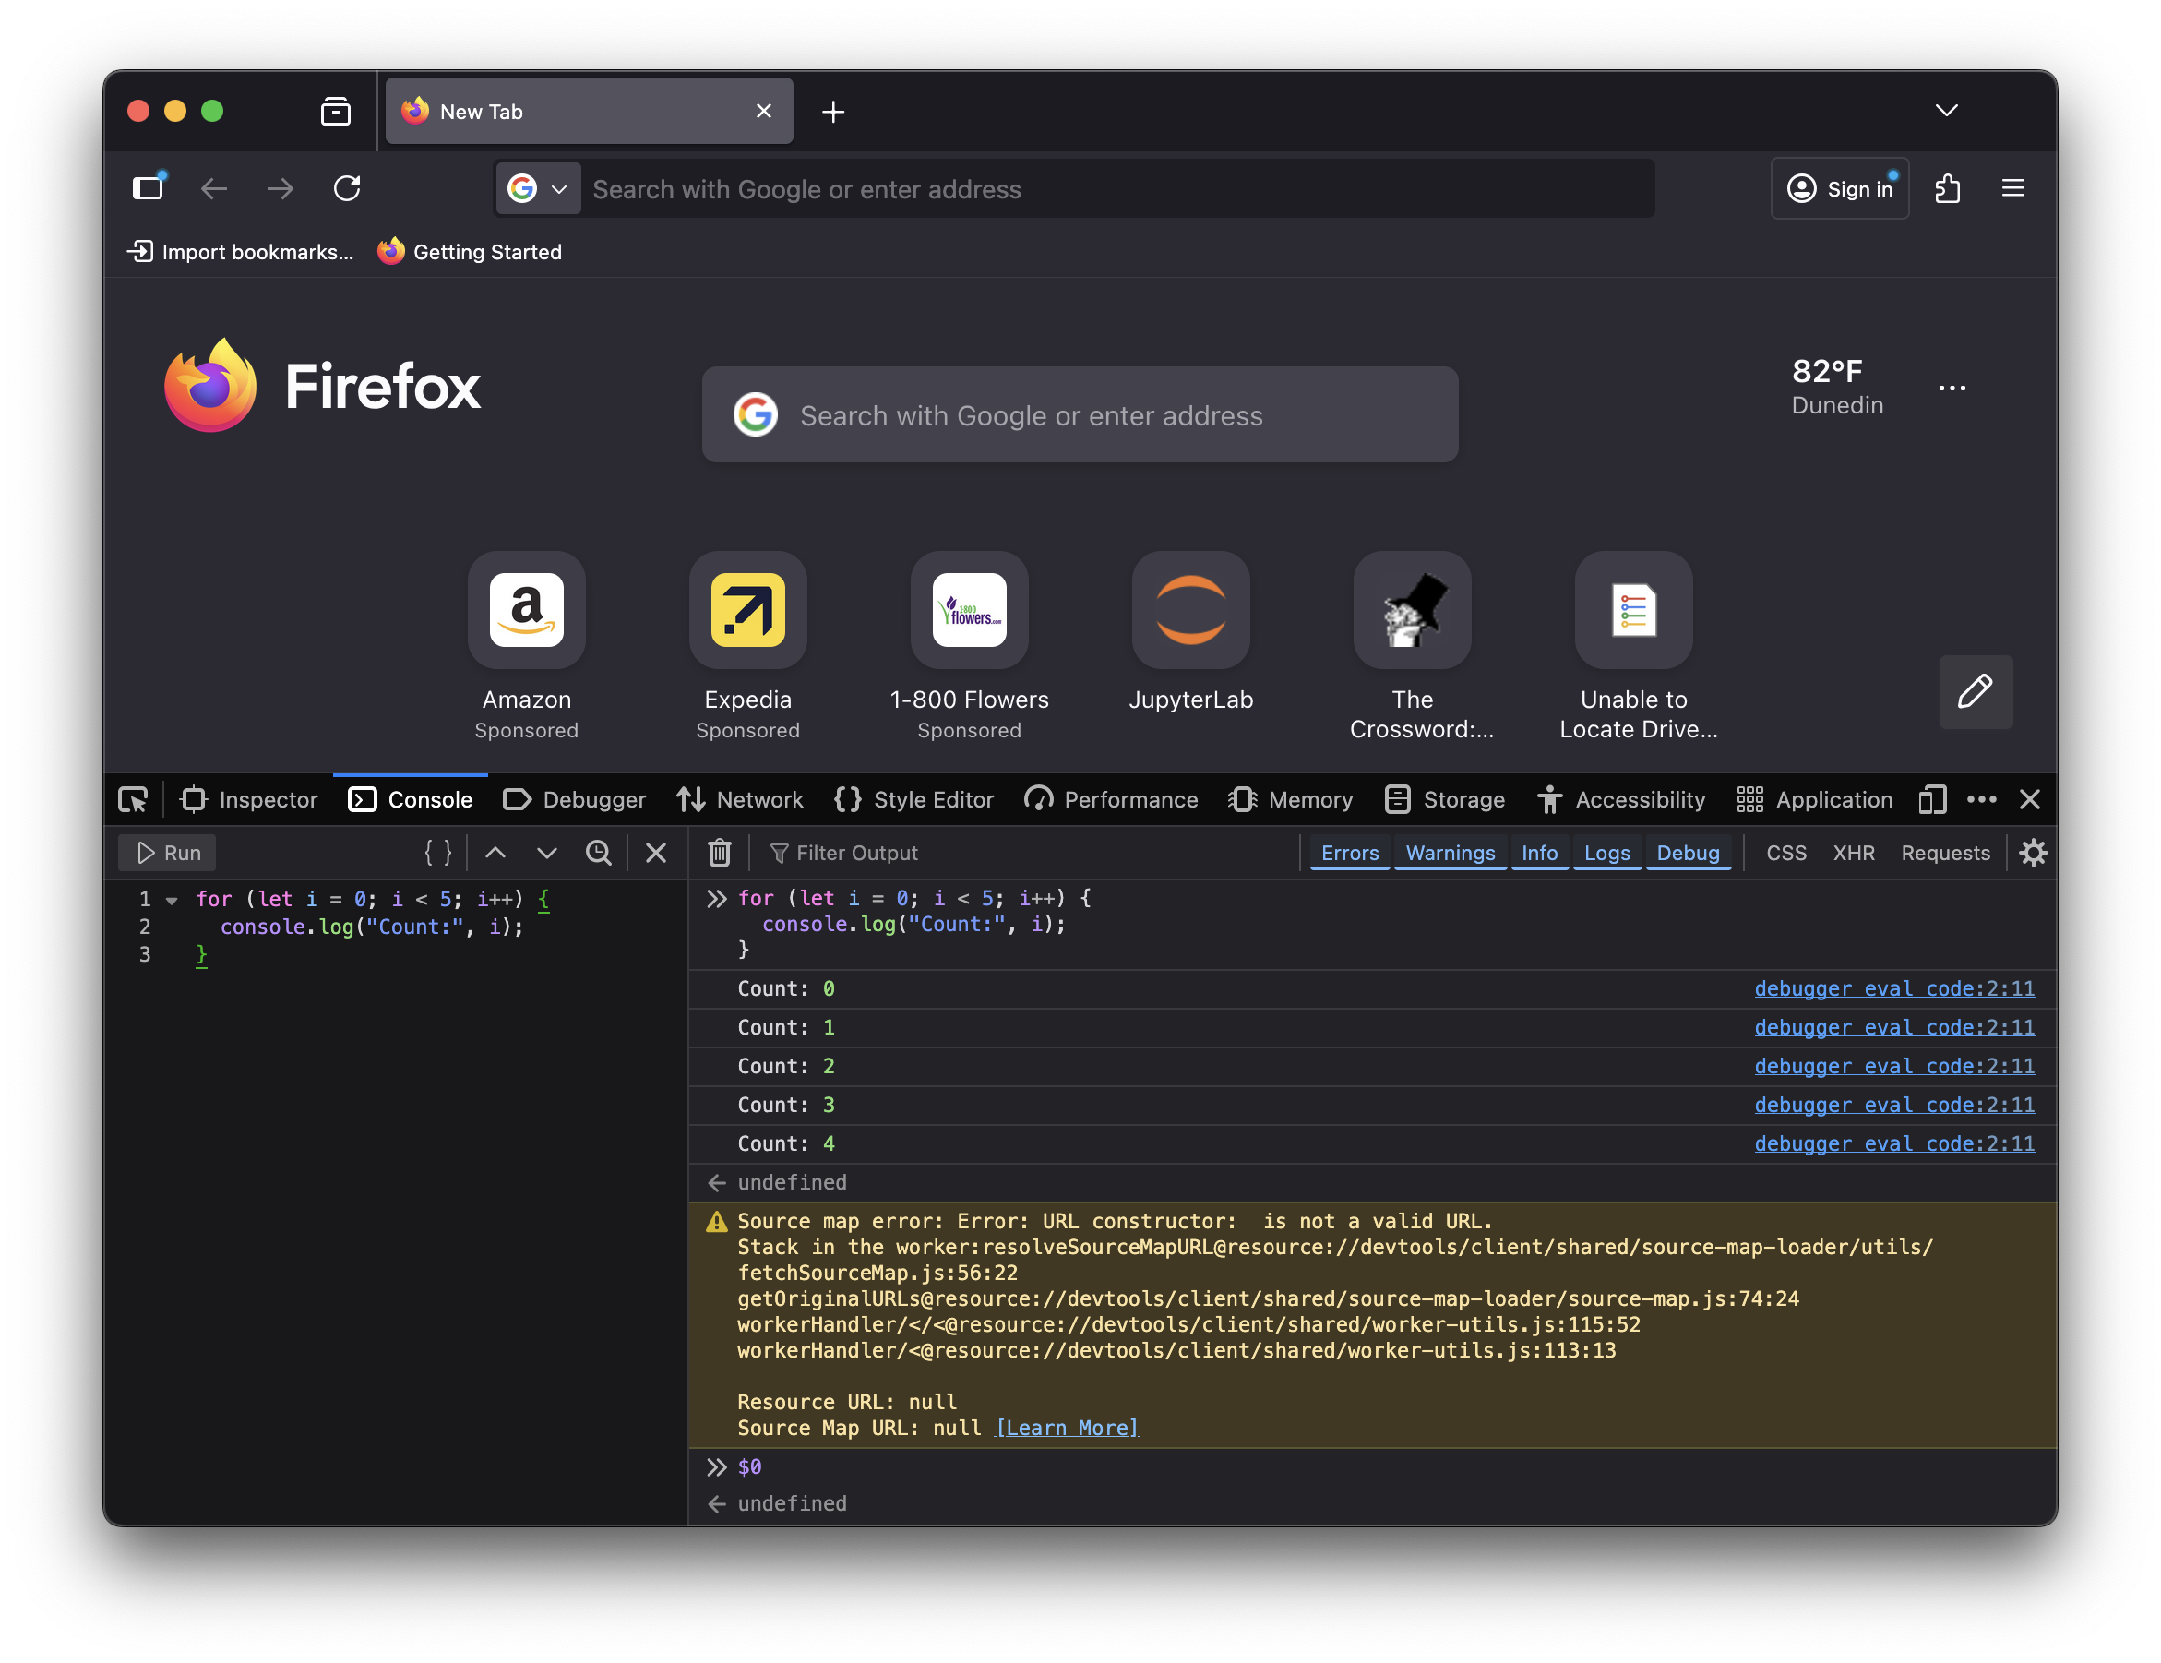Click the edit shortcuts pencil icon

(1975, 692)
